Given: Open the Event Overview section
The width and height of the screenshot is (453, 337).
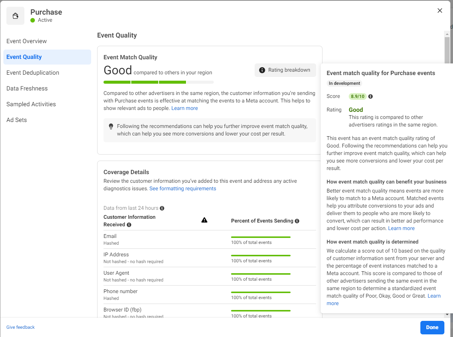Looking at the screenshot, I should click(27, 41).
